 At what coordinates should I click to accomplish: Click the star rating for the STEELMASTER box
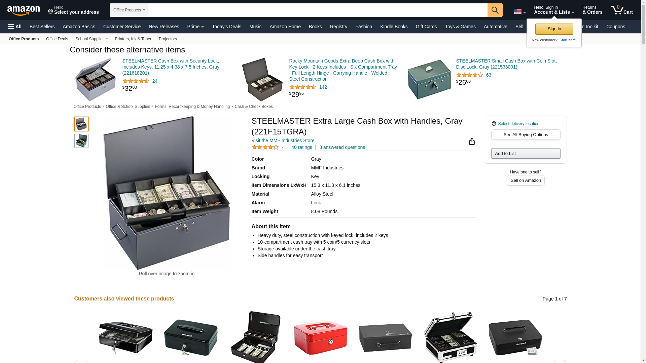pos(265,147)
